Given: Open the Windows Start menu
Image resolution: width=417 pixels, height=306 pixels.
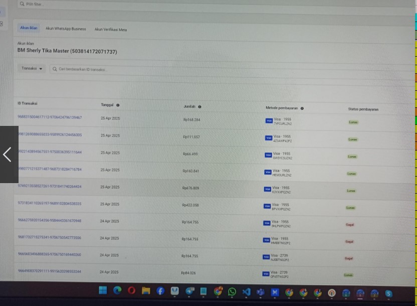Looking at the screenshot, I should 103,291.
